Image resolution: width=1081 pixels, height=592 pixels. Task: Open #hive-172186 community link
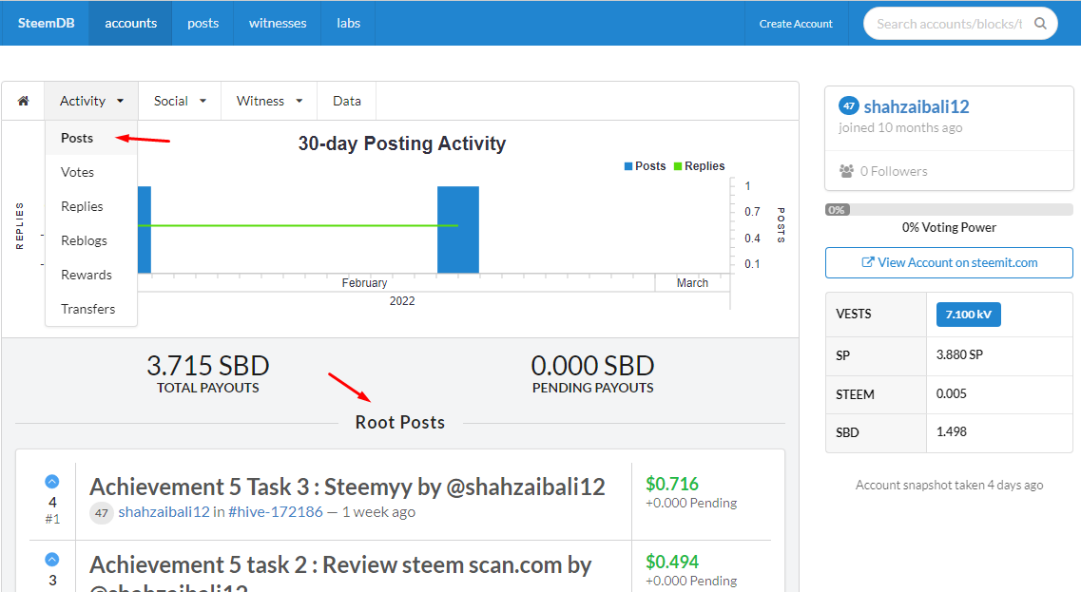coord(275,512)
